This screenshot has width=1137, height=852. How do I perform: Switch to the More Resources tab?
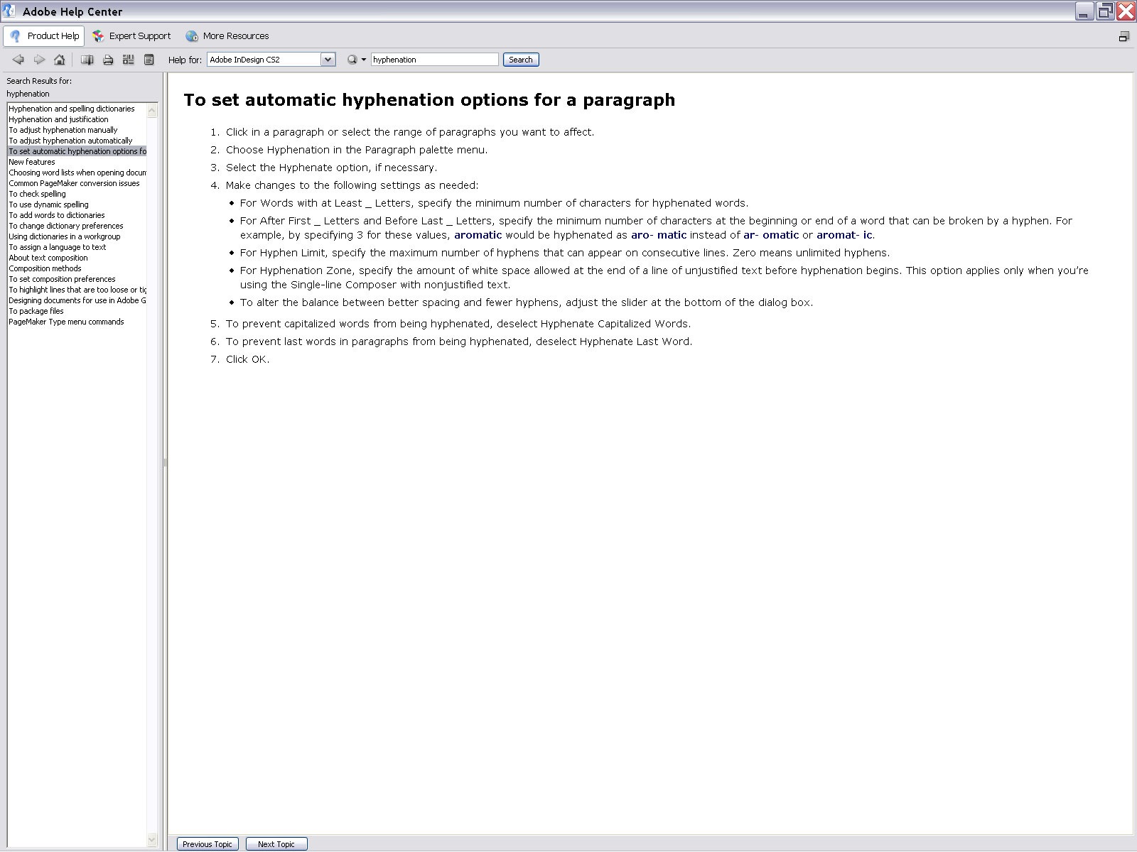pyautogui.click(x=227, y=36)
